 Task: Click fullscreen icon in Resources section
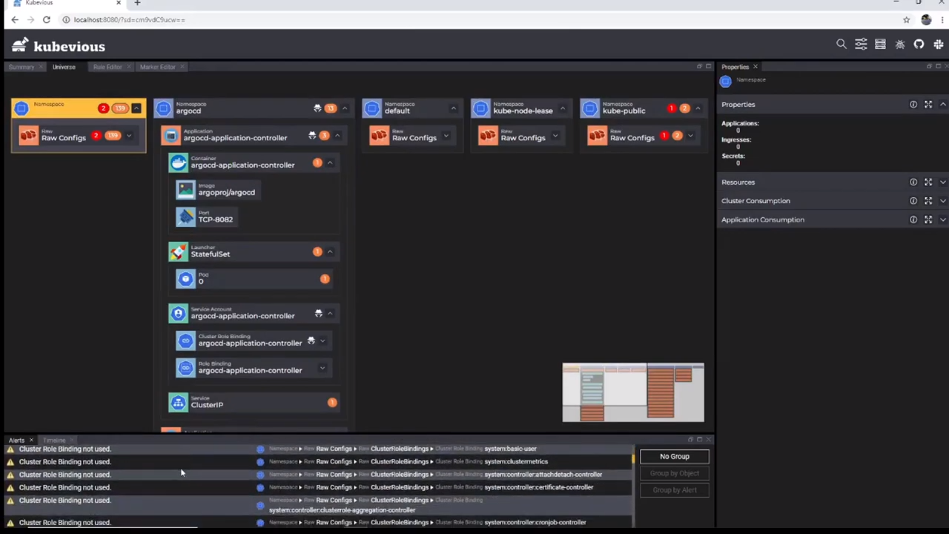(928, 182)
